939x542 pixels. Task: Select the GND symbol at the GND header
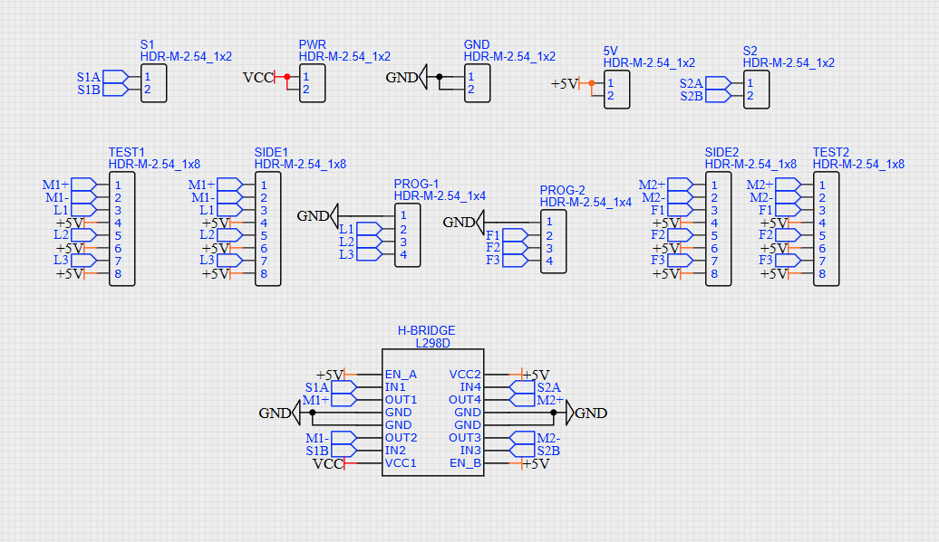pyautogui.click(x=407, y=77)
